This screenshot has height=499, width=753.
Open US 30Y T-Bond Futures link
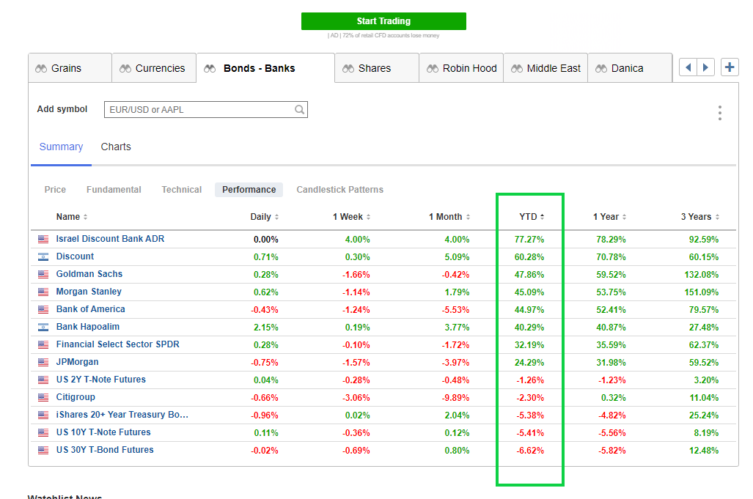click(x=105, y=450)
